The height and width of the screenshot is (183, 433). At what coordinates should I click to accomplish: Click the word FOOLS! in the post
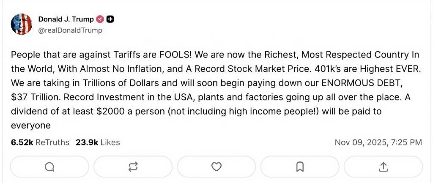175,55
